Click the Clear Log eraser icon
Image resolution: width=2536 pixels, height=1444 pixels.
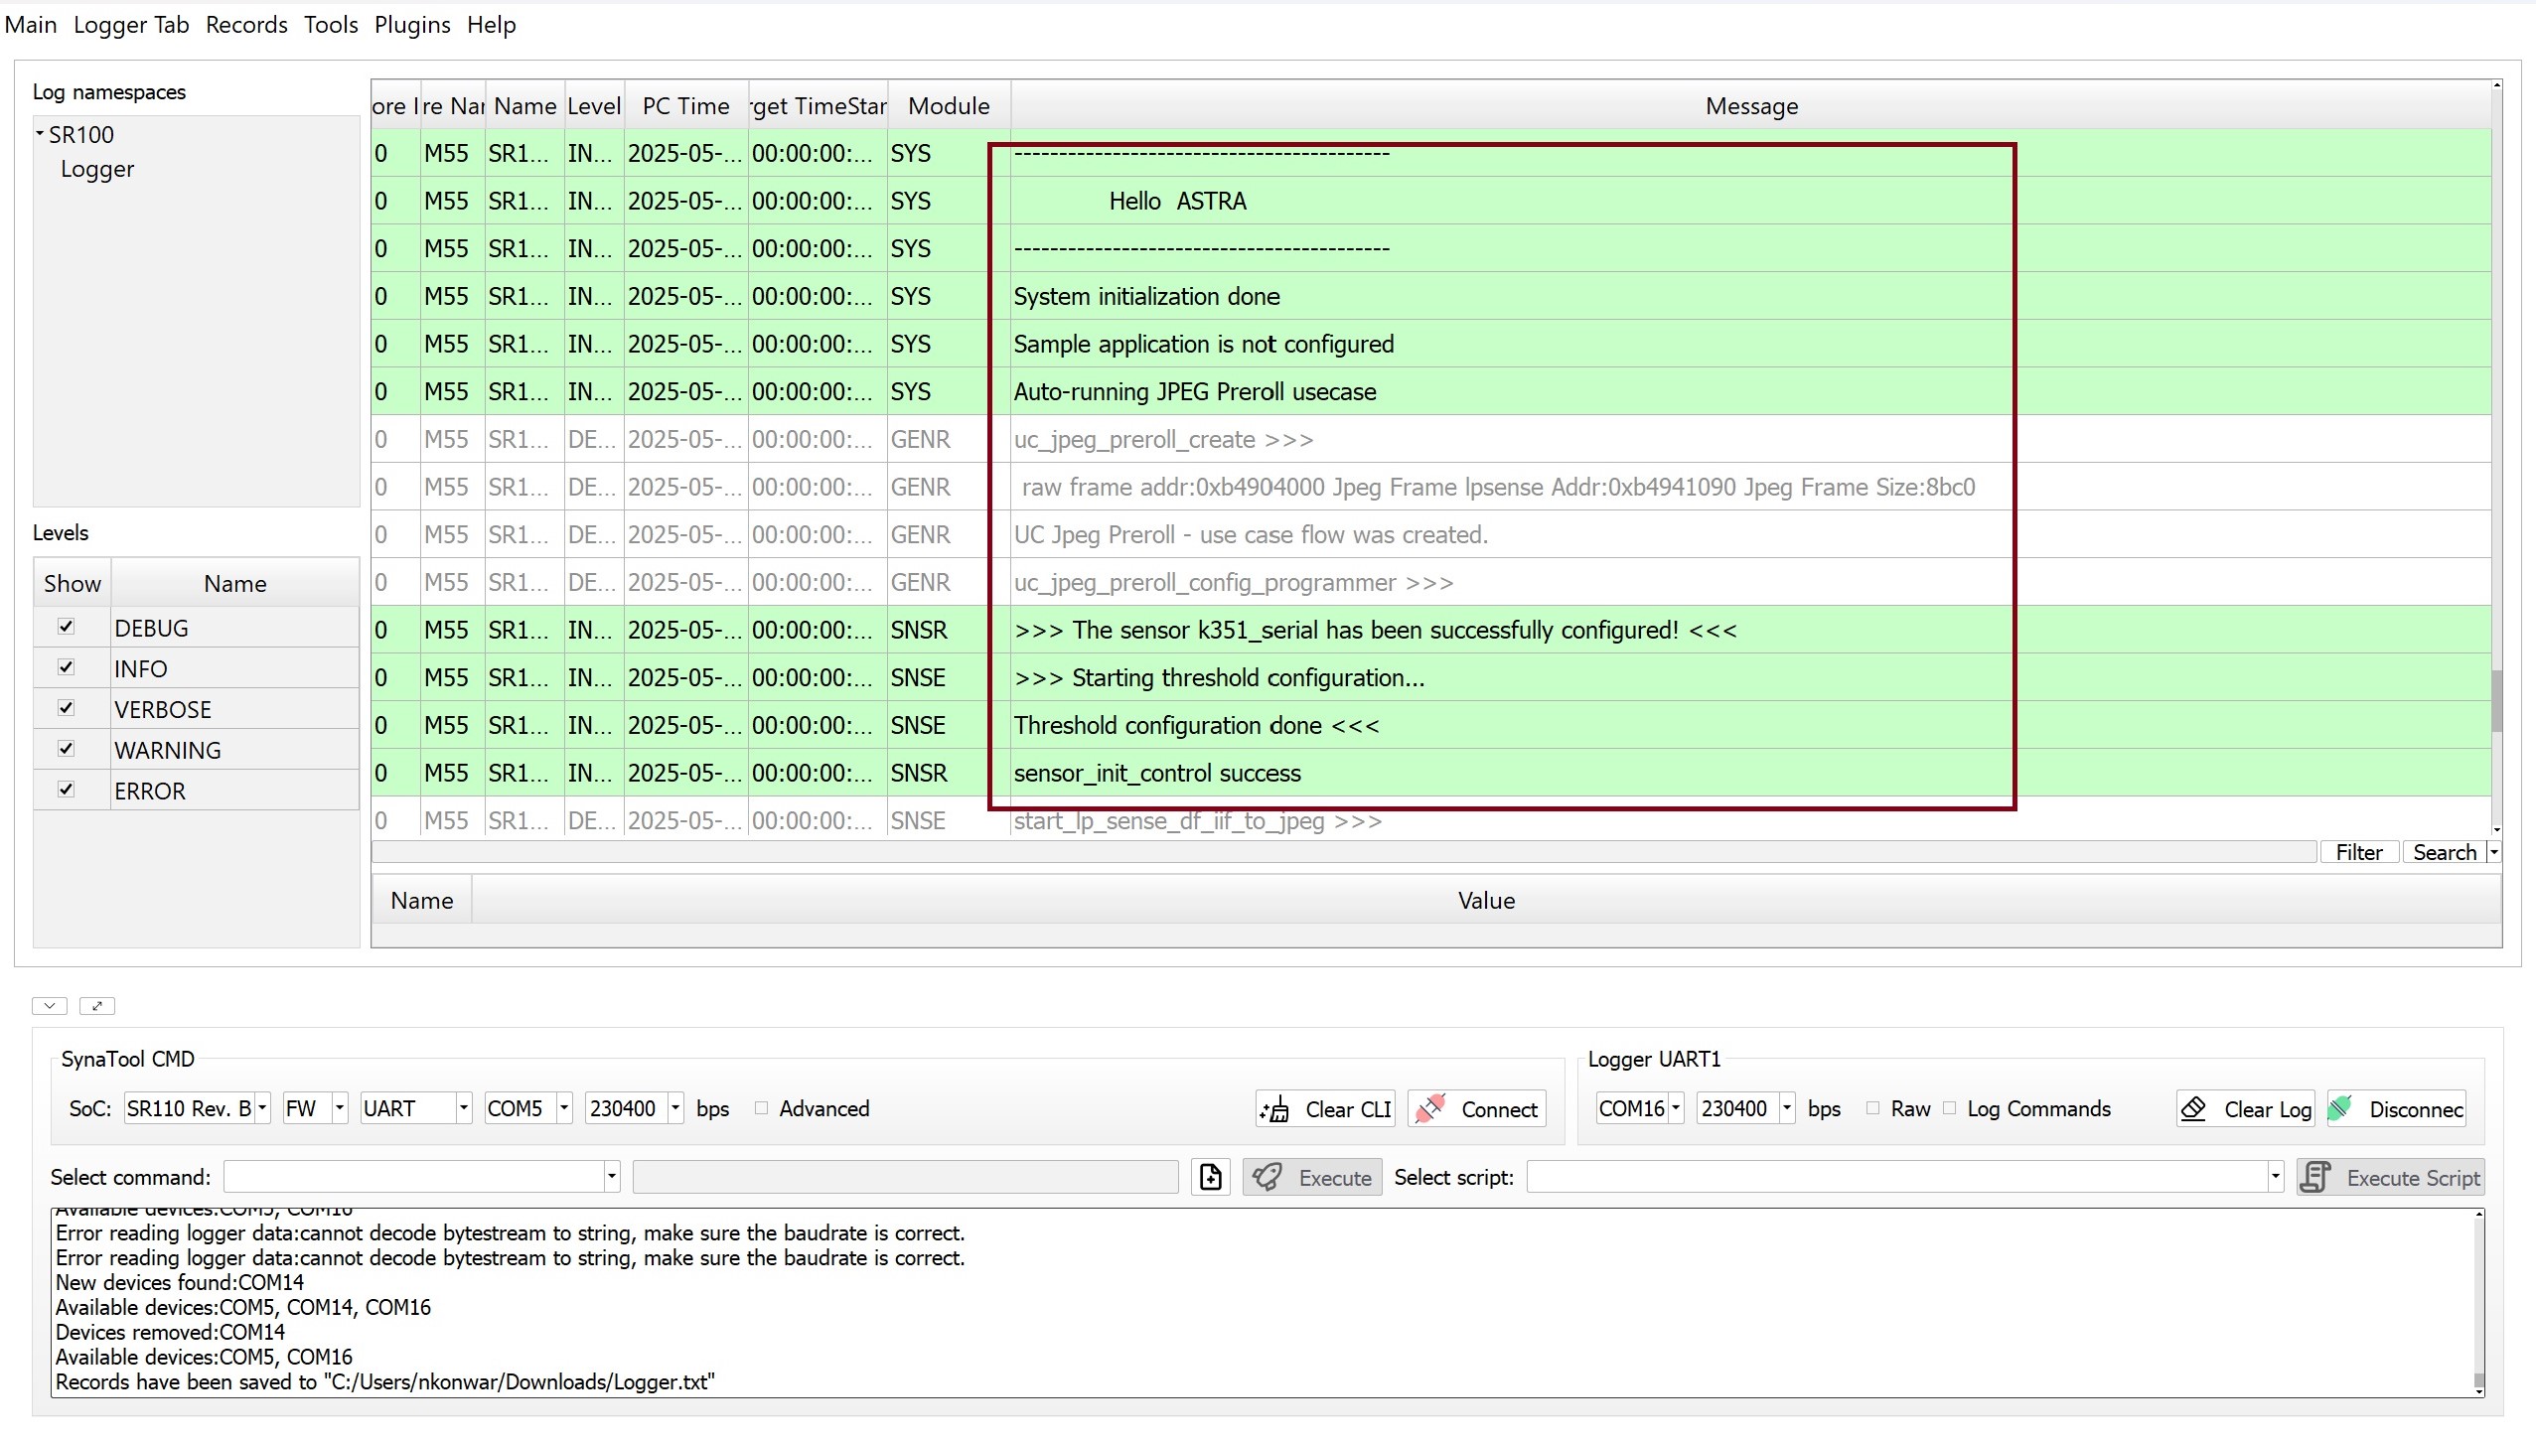click(x=2194, y=1108)
